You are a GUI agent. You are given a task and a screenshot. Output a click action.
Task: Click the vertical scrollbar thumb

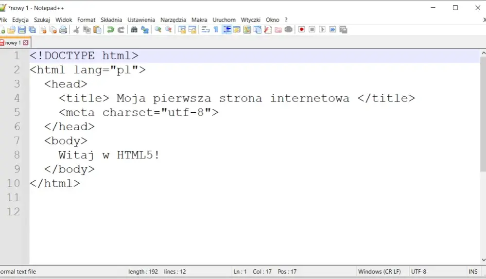click(x=483, y=114)
